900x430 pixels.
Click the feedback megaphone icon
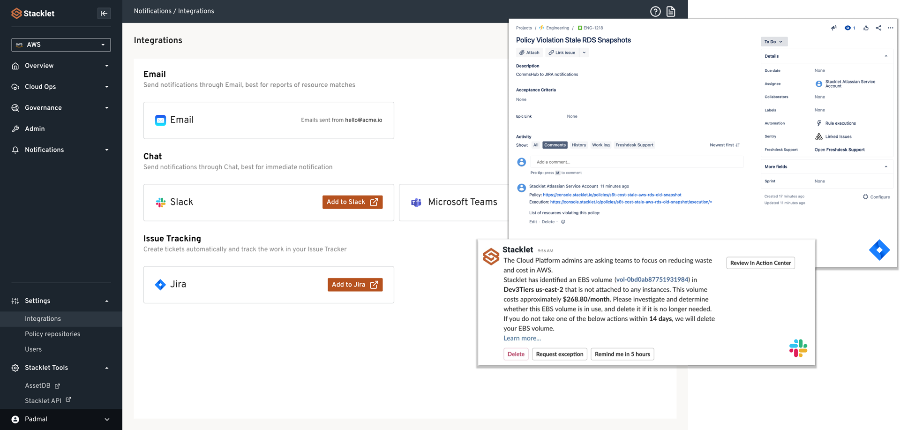pyautogui.click(x=834, y=28)
